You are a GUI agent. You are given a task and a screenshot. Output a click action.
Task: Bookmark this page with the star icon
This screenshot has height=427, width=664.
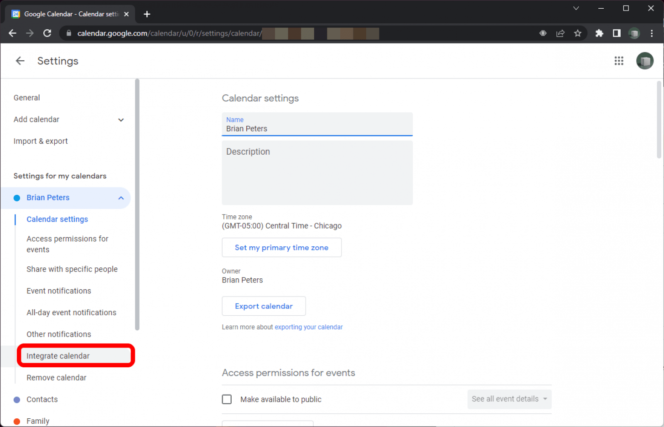coord(578,33)
